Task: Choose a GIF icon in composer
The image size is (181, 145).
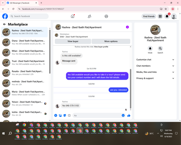Action: 69,115
